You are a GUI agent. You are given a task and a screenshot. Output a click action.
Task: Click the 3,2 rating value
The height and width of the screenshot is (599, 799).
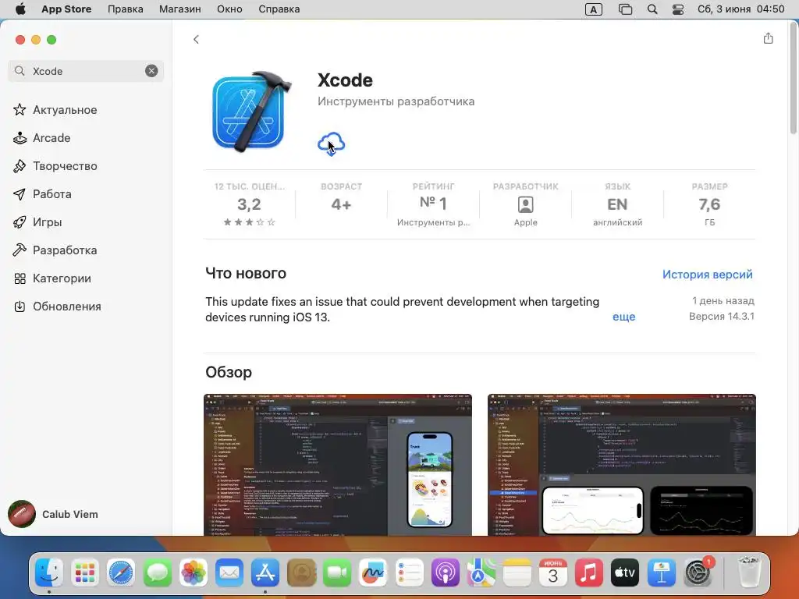click(249, 204)
